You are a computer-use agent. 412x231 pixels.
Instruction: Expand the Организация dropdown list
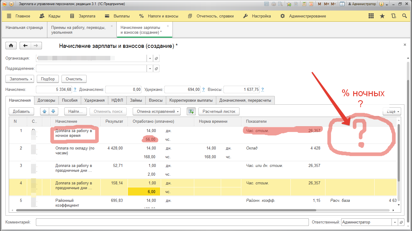pos(150,58)
